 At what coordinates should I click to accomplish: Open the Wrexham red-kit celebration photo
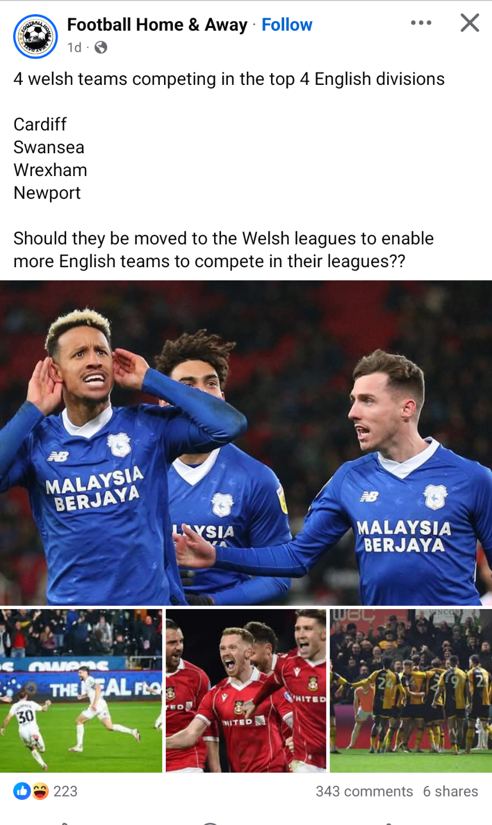[246, 691]
